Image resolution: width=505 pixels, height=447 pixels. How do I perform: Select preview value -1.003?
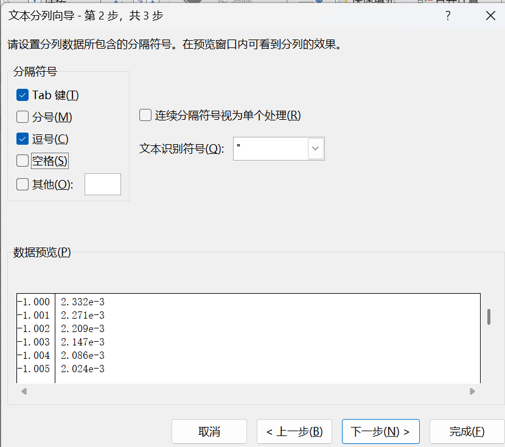(x=34, y=342)
